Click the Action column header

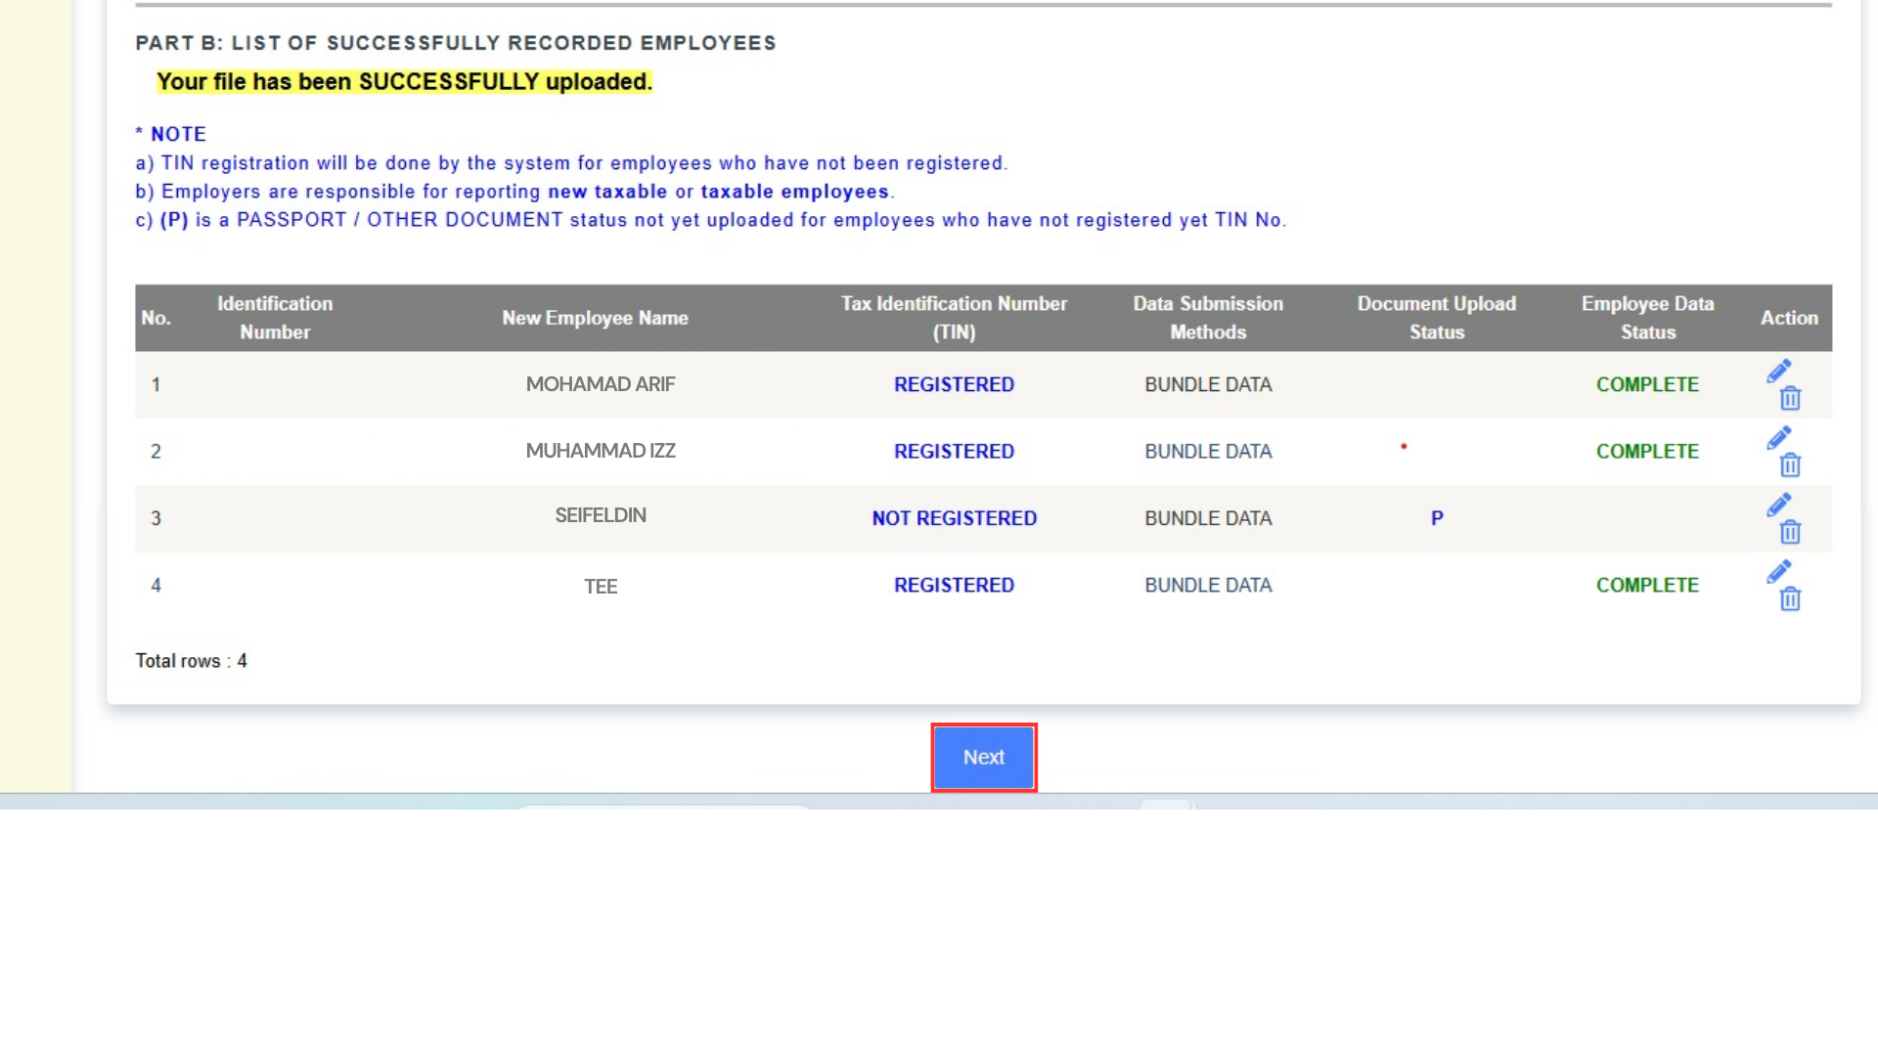pos(1788,318)
